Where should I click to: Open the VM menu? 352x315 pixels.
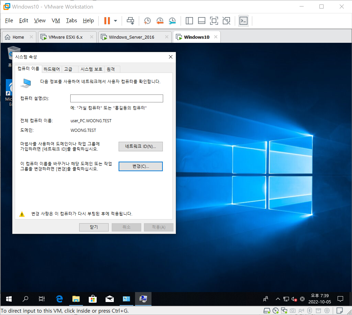(56, 21)
